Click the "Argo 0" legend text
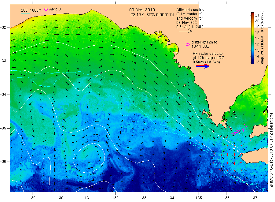275x202 pixels. [55, 9]
